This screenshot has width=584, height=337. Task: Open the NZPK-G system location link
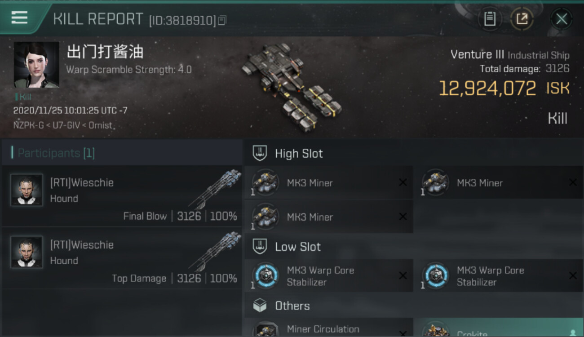pos(29,125)
